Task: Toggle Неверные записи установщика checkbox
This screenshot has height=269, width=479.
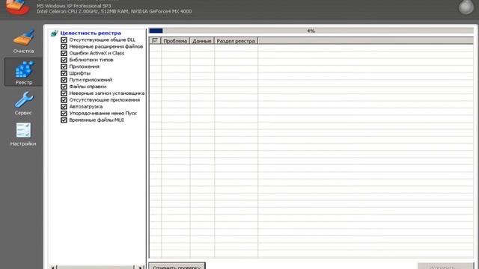Action: (x=64, y=93)
